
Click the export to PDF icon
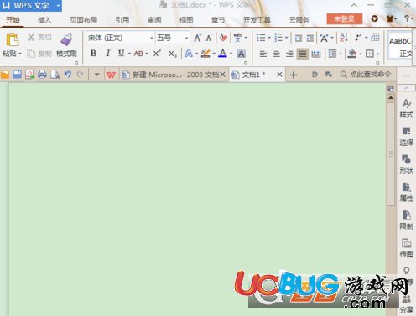coord(29,75)
